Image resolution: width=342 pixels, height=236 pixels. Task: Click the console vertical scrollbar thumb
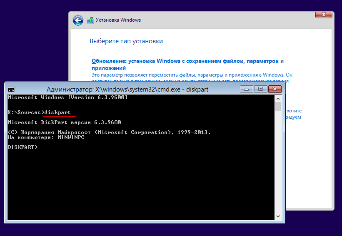tap(278, 107)
